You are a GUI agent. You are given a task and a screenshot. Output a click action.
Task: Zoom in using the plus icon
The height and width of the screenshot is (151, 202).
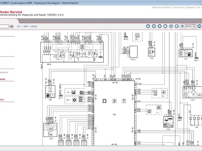[176, 26]
